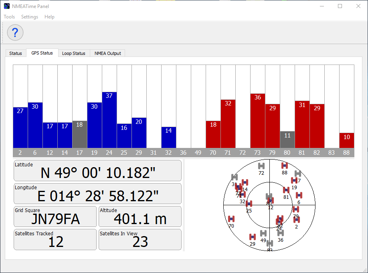Viewport: 368px width, 273px height.
Task: Click satellite 72 icon on sky plot
Action: [x=261, y=166]
